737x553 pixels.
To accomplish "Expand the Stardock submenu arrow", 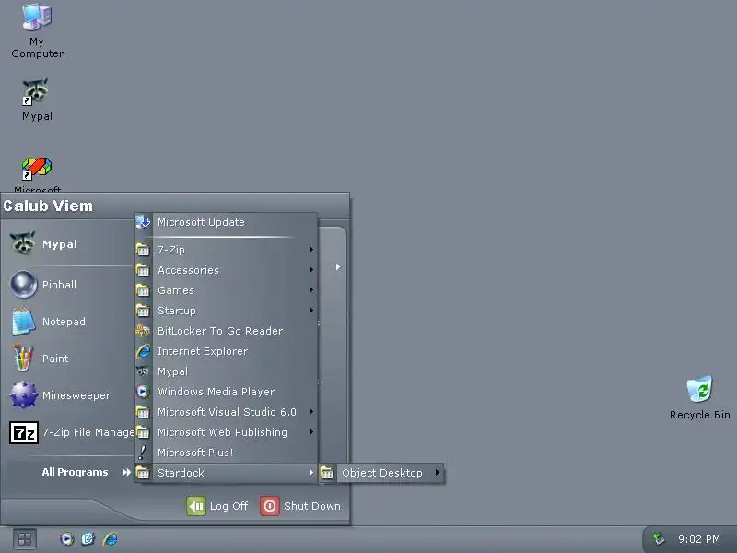I will [x=310, y=472].
